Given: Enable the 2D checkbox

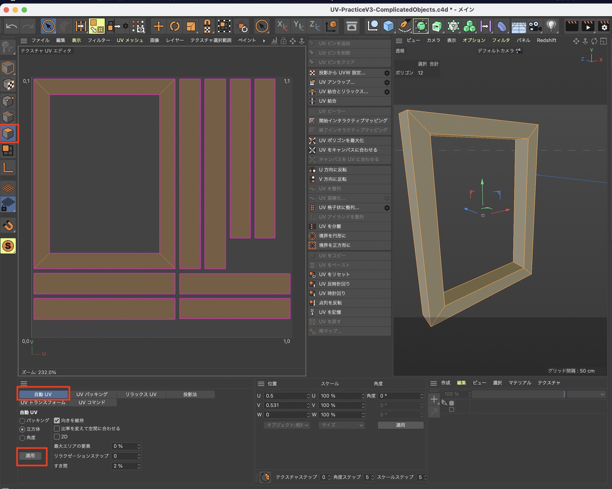Looking at the screenshot, I should tap(57, 437).
